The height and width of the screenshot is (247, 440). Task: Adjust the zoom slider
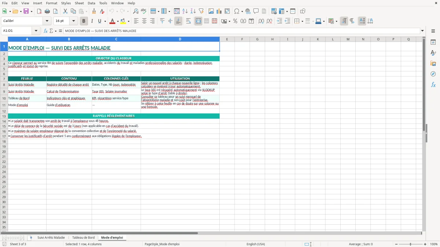[411, 244]
